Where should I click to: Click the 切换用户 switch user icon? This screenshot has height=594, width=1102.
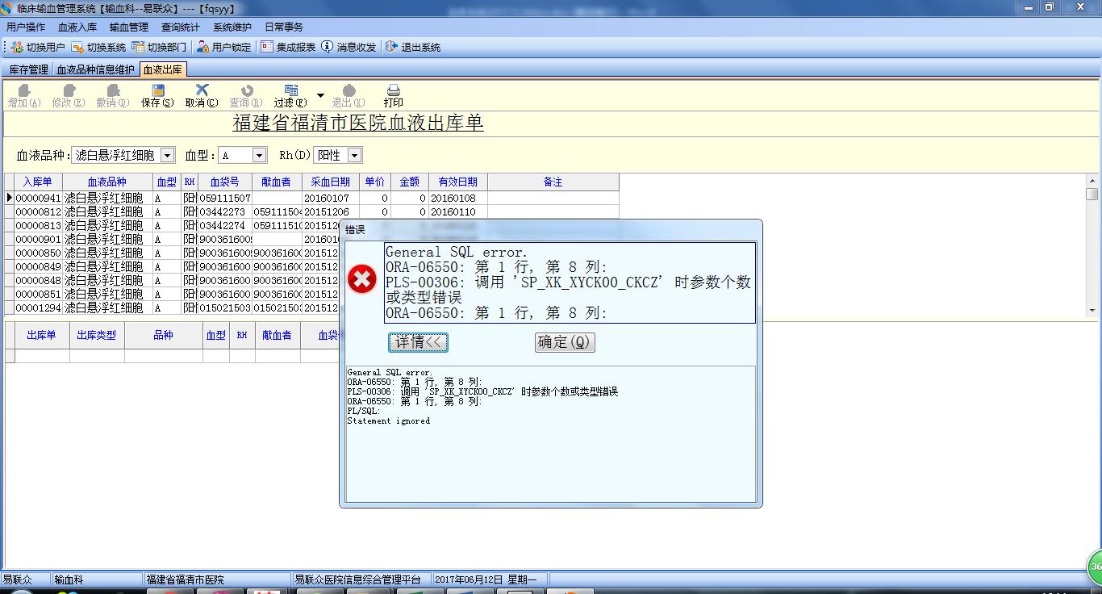17,47
